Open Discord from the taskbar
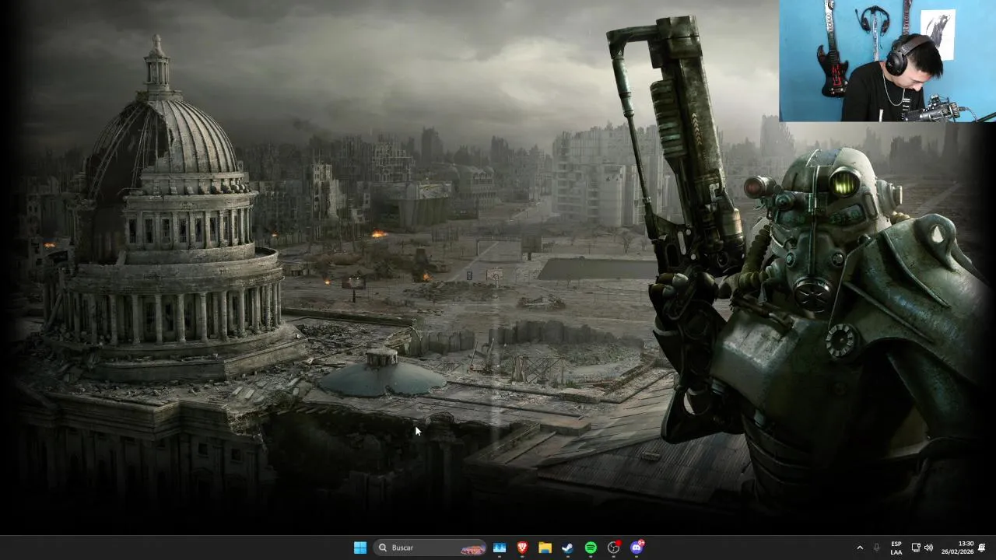Screen dimensions: 996x560 (637, 548)
